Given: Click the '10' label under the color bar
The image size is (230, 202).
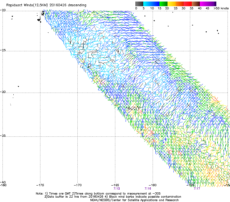Looking at the screenshot, I should (152, 8).
